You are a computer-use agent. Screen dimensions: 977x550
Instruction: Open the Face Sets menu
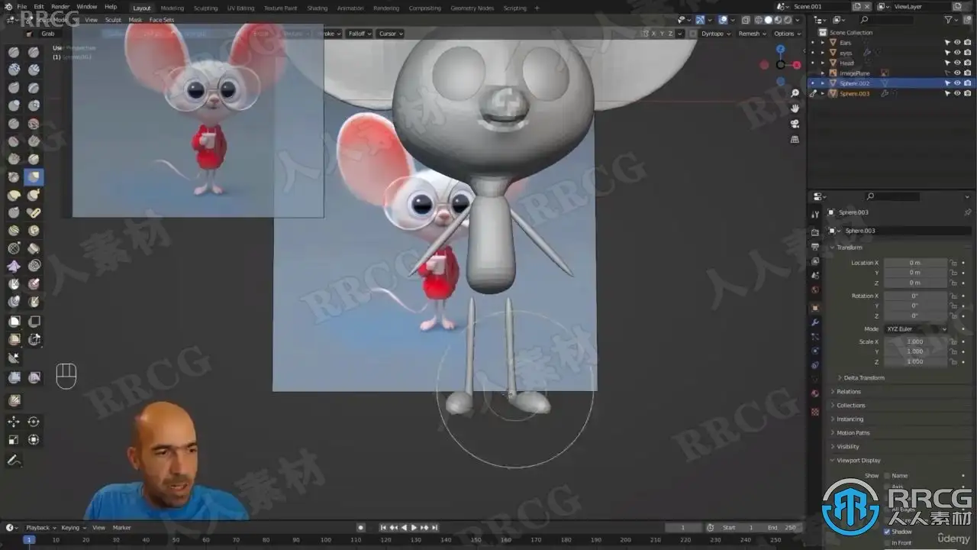[x=161, y=20]
